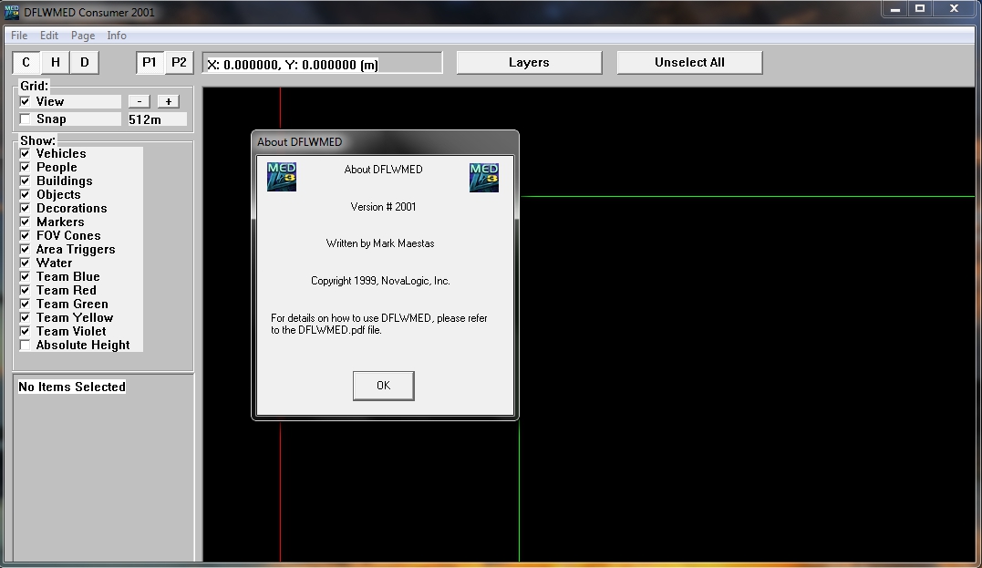Hide Team Yellow items
Viewport: 982px width, 568px height.
pos(25,317)
